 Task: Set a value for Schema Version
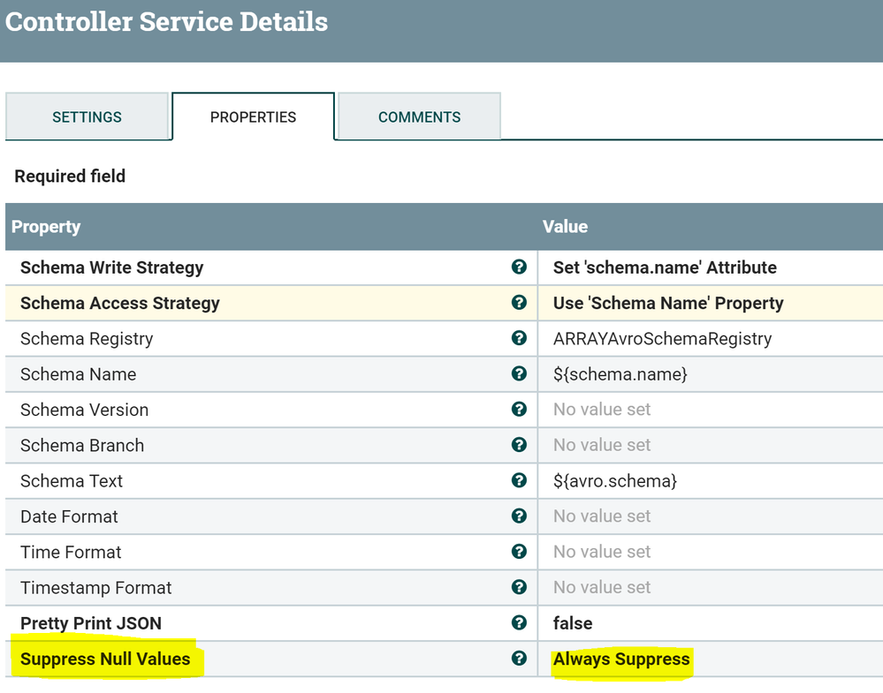[x=602, y=410]
